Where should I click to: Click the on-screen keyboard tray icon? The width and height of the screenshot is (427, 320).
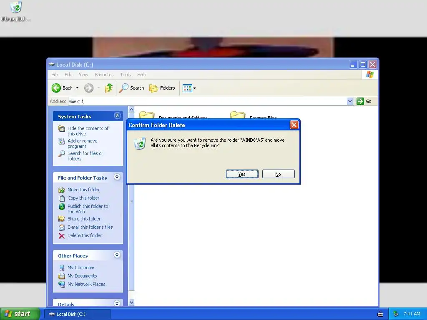[380, 314]
